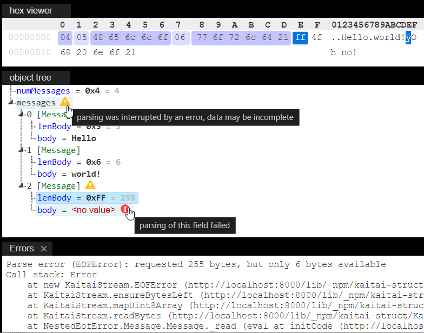The image size is (424, 333).
Task: Click ASCII text 'h no!' in second row
Action: (x=343, y=53)
